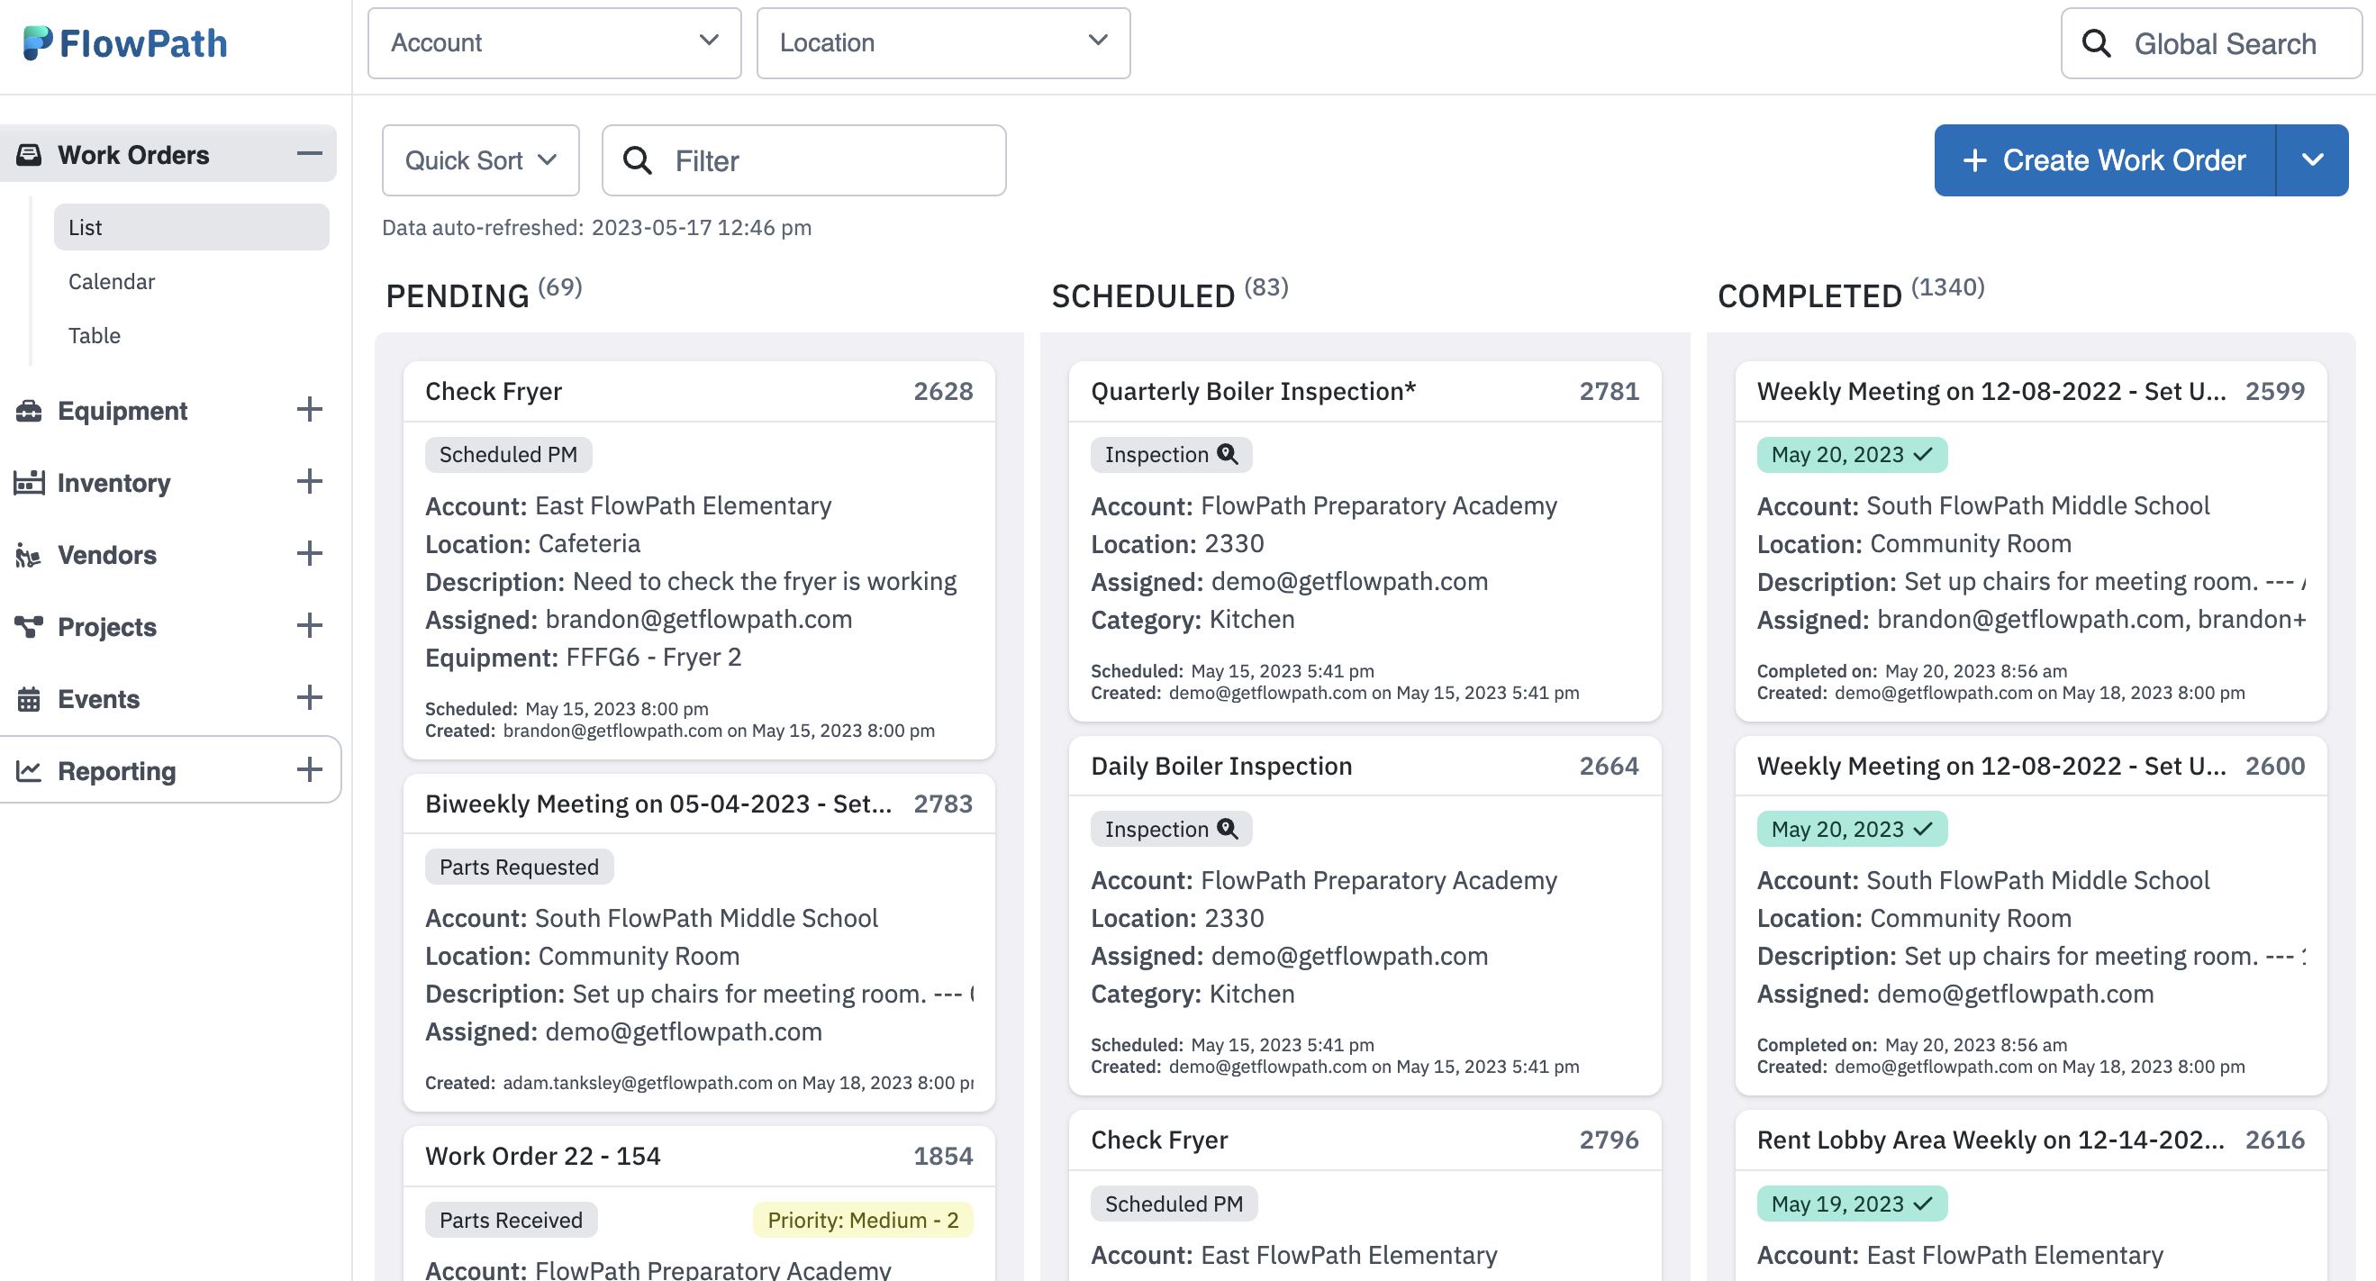Click the May 20, 2023 completed status pill

pyautogui.click(x=1851, y=454)
